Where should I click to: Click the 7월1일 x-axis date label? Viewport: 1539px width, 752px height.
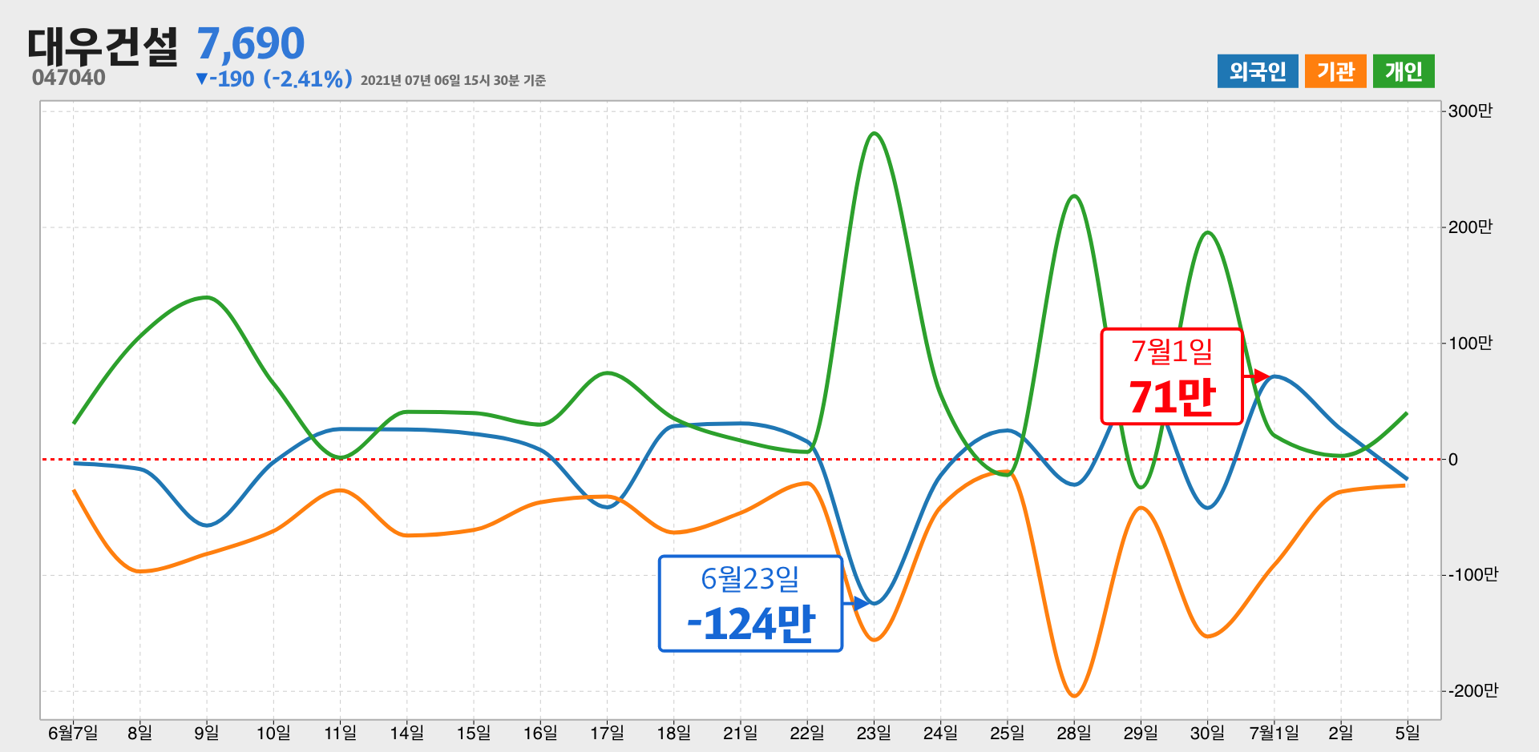click(1274, 733)
